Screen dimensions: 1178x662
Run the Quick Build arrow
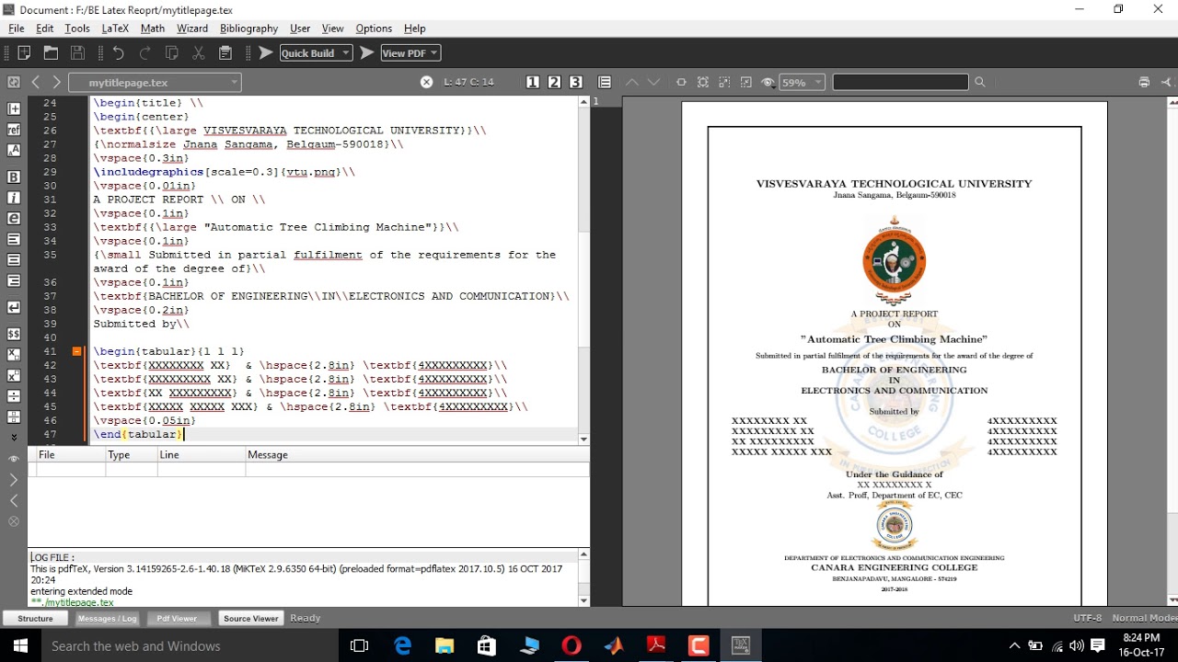265,53
